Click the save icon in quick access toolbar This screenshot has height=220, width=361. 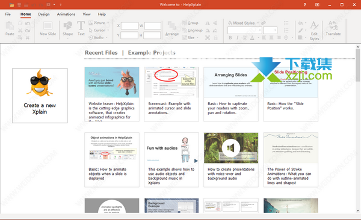tap(19, 5)
